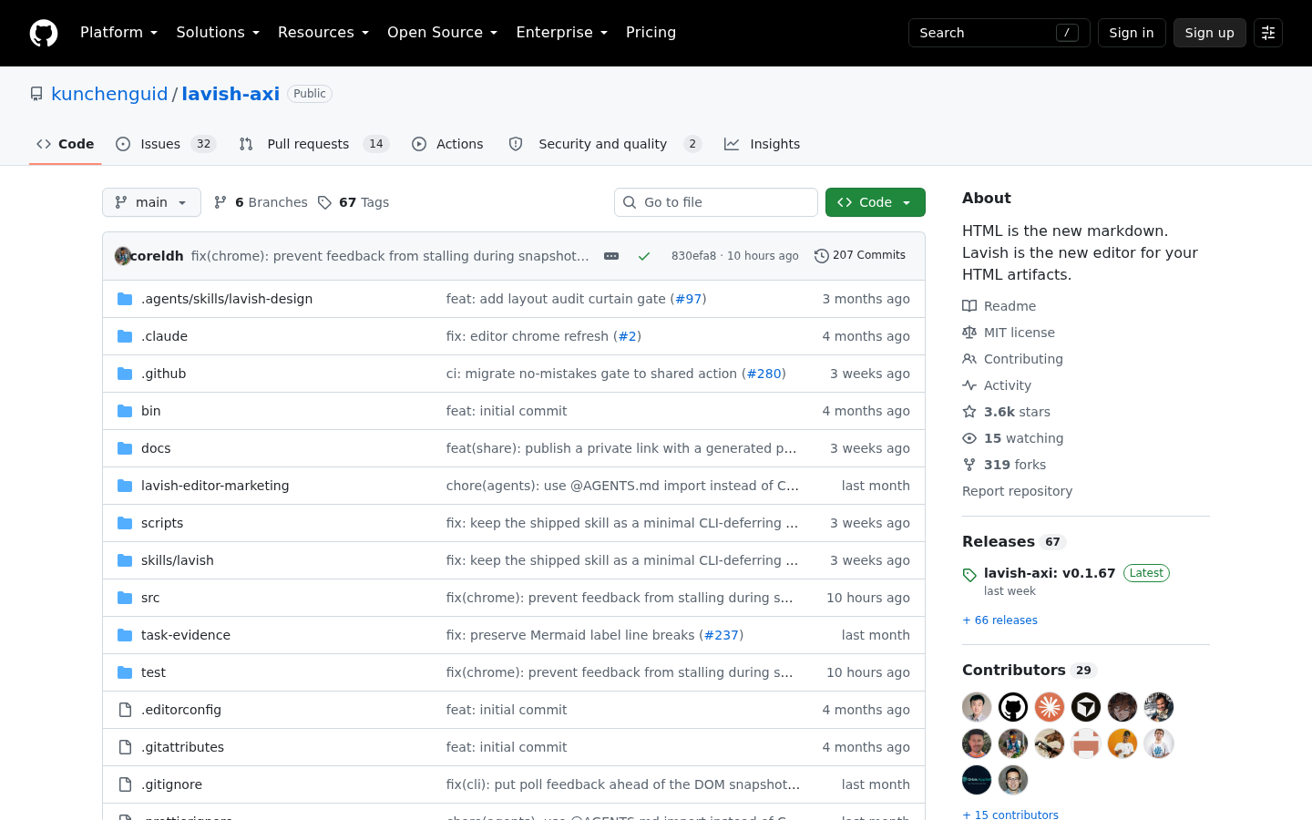
Task: Click the folder icon for lavish-editor-marketing
Action: click(125, 486)
